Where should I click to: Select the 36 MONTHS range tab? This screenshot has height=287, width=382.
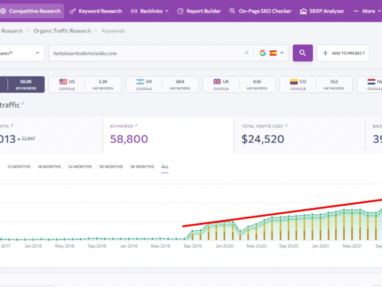pyautogui.click(x=142, y=167)
